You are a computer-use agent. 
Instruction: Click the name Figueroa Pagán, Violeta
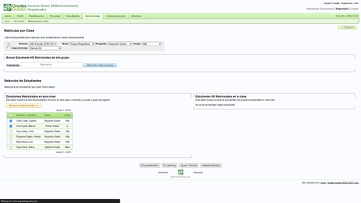click(x=28, y=136)
